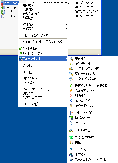Click the merge icon for マージ(M)

coord(71,123)
